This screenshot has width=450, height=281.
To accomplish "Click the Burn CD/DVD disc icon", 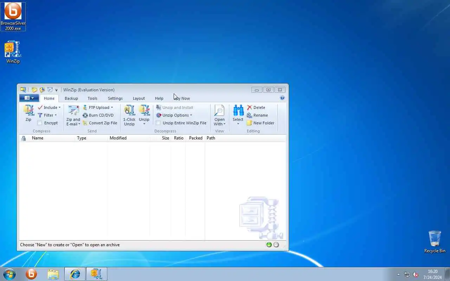I will tap(85, 115).
